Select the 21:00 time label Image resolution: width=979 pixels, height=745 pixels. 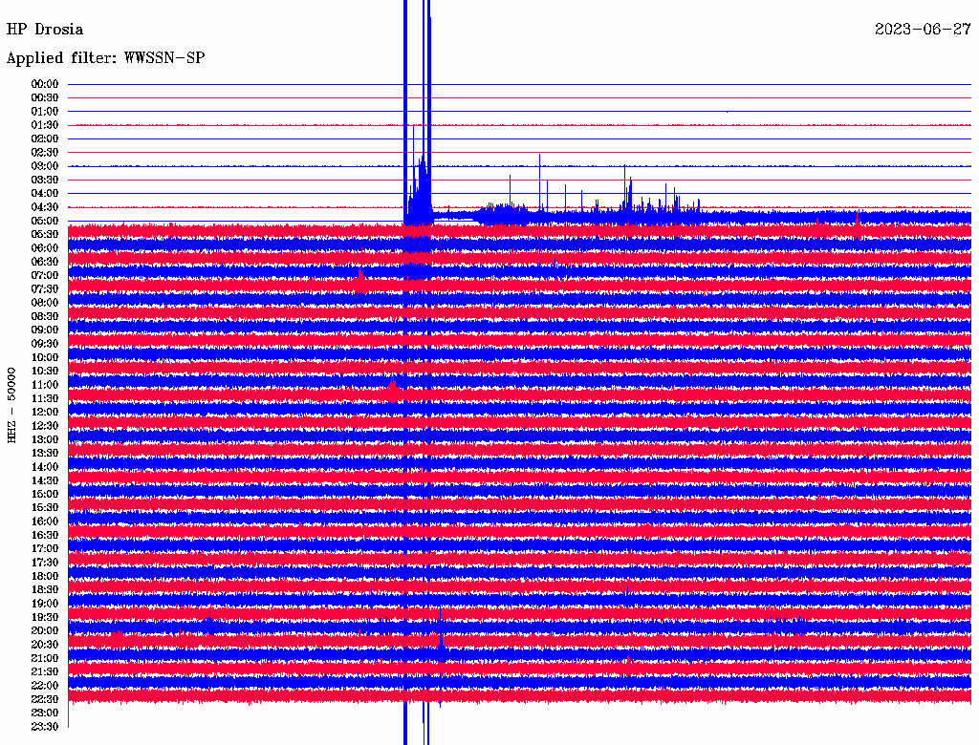(45, 659)
